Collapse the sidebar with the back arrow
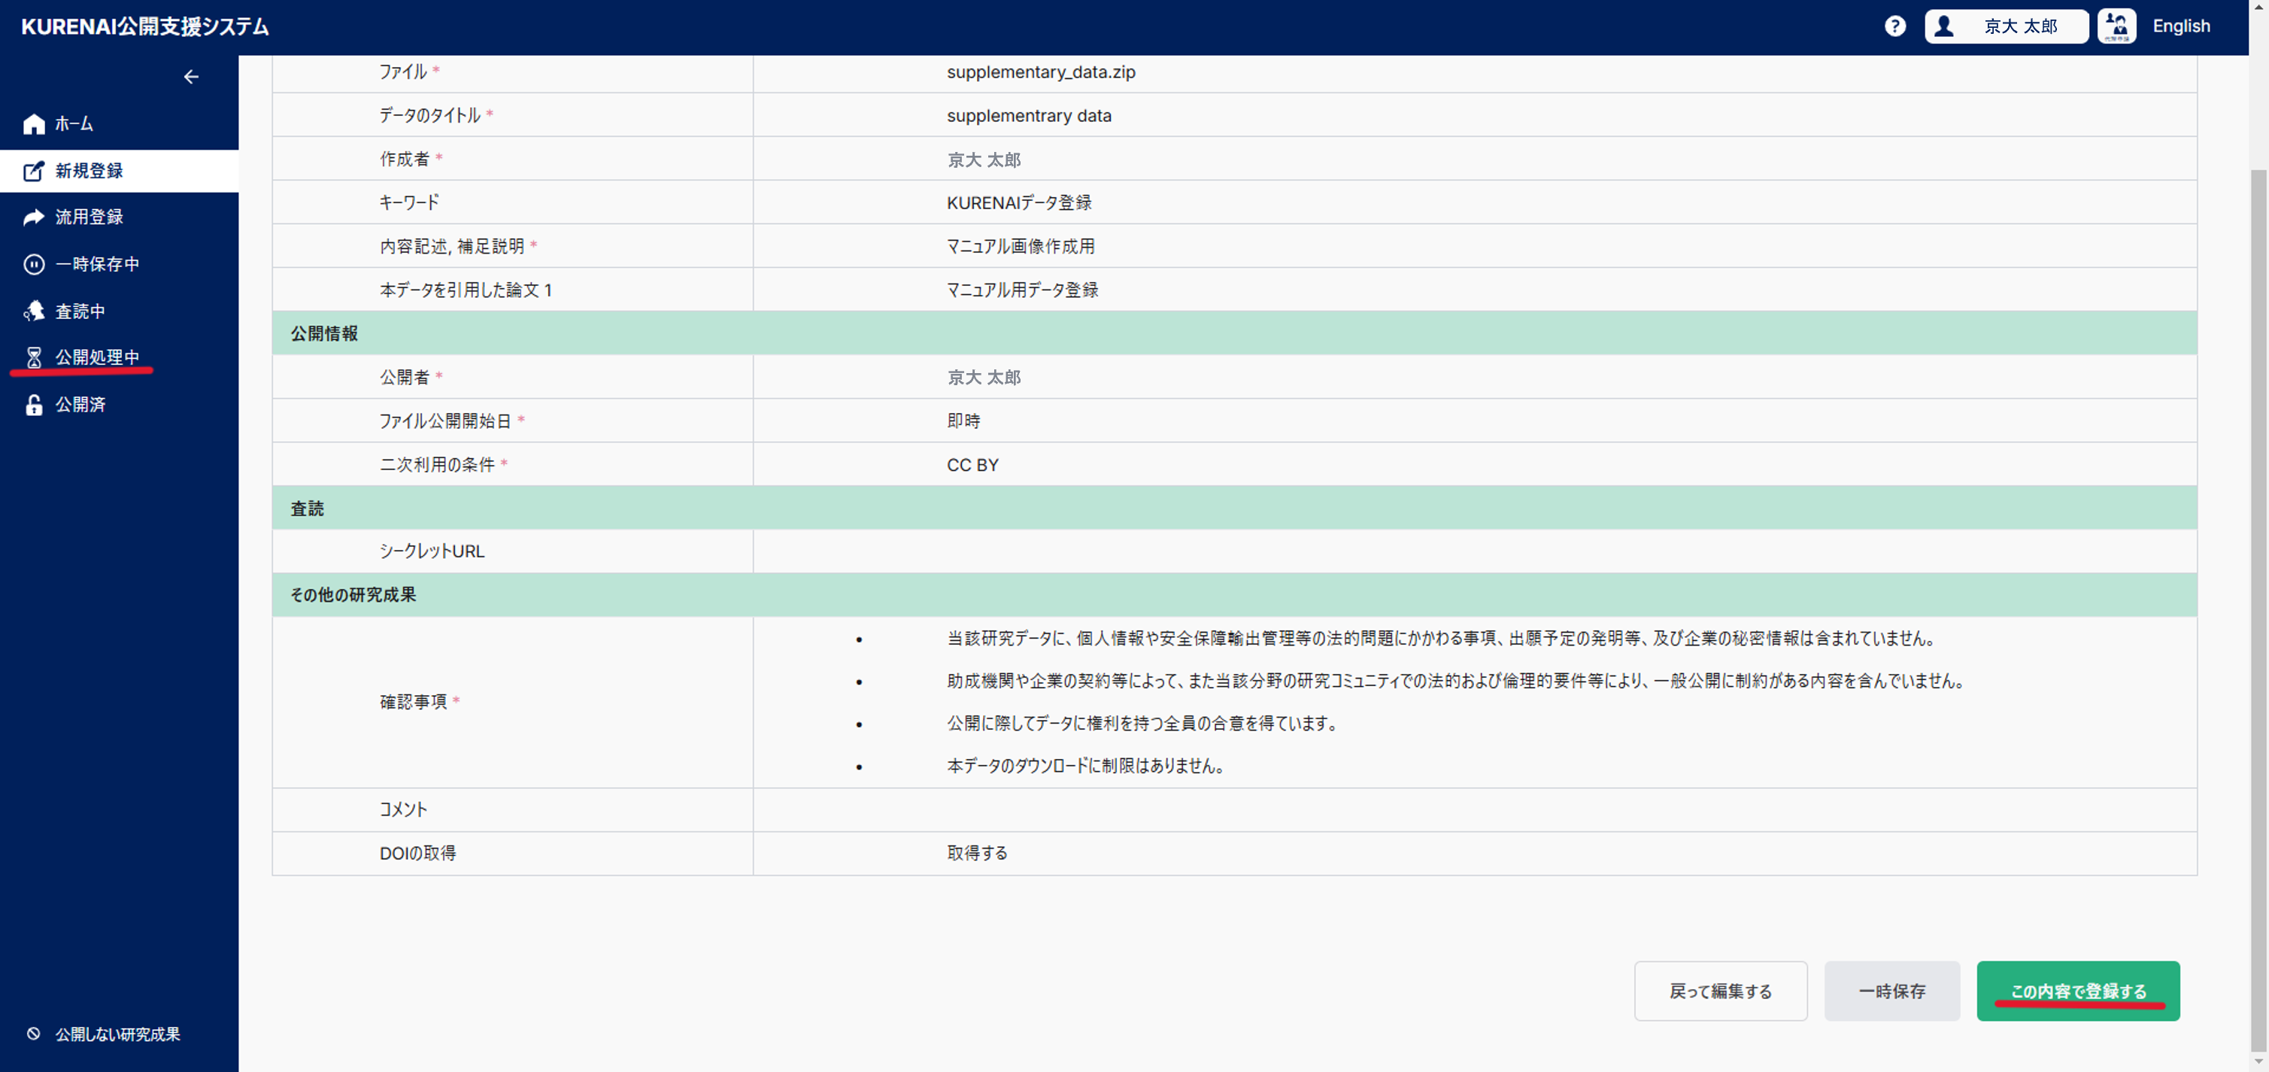 point(191,77)
